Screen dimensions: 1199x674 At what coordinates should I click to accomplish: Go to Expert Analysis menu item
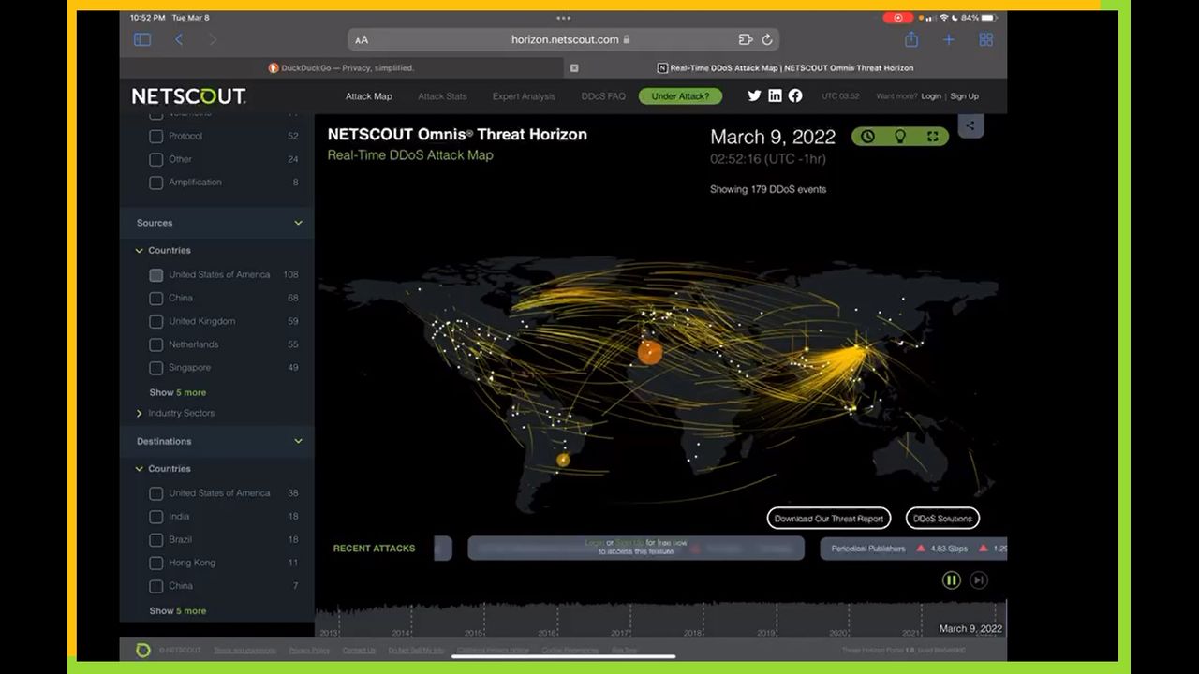(x=524, y=96)
